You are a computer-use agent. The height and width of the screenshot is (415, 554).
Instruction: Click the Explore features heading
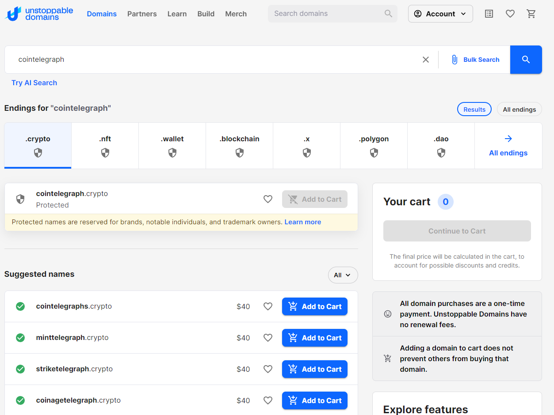click(425, 409)
